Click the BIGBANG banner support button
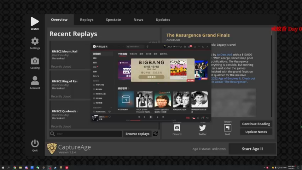Image resolution: width=302 pixels, height=170 pixels. coord(151,77)
